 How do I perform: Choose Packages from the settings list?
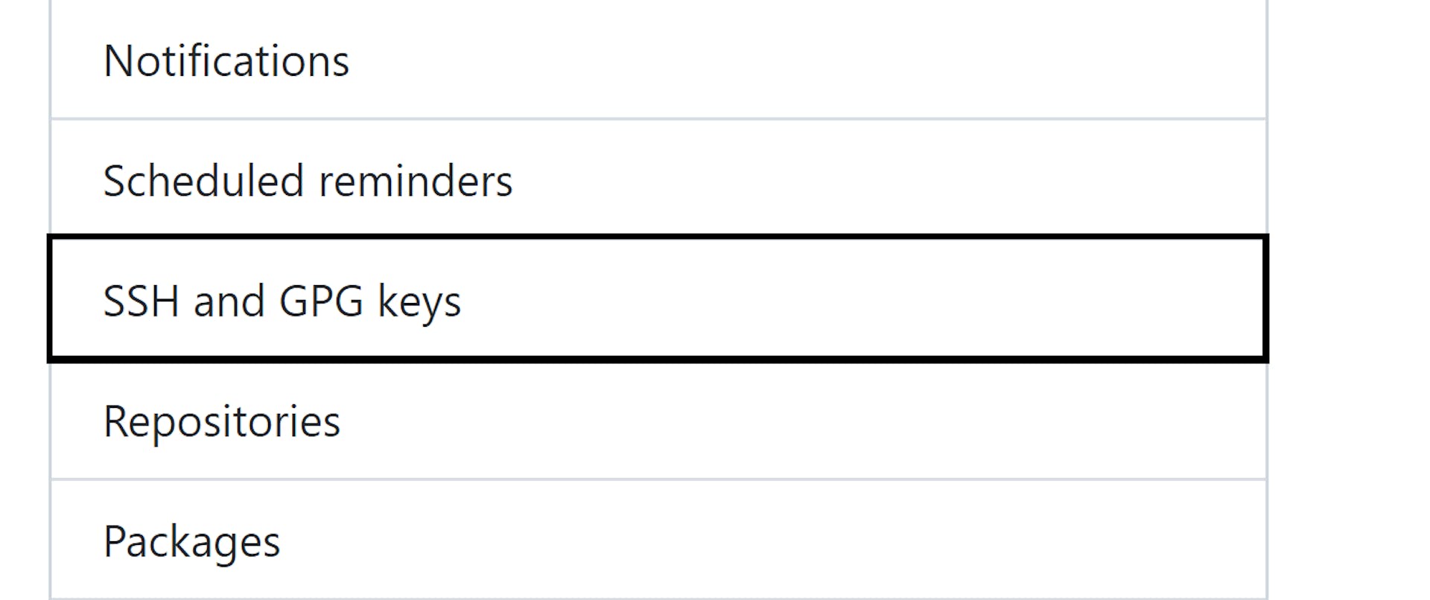click(x=192, y=541)
